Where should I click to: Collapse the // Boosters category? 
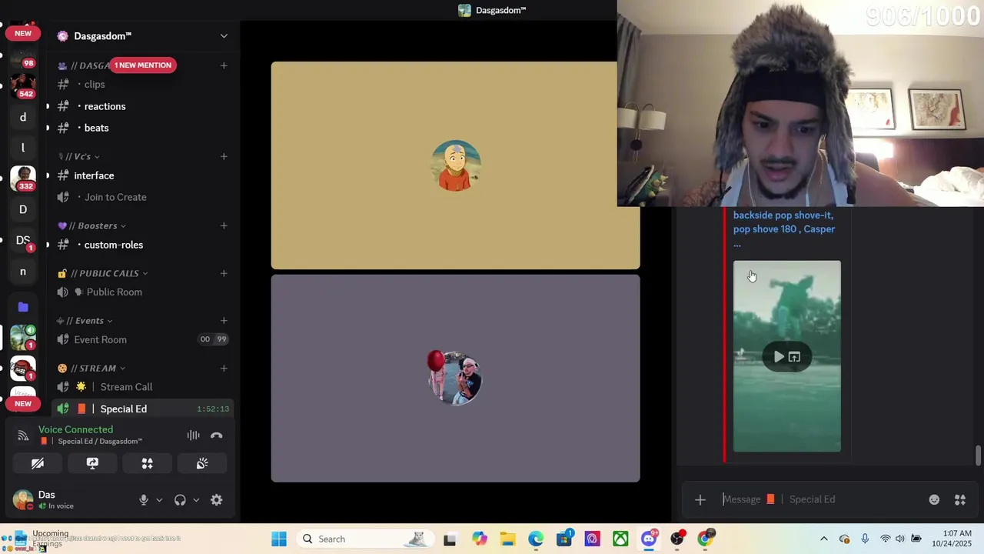[92, 225]
